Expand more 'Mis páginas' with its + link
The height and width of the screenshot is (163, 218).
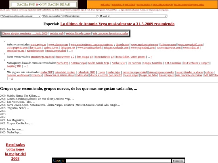coord(12,78)
